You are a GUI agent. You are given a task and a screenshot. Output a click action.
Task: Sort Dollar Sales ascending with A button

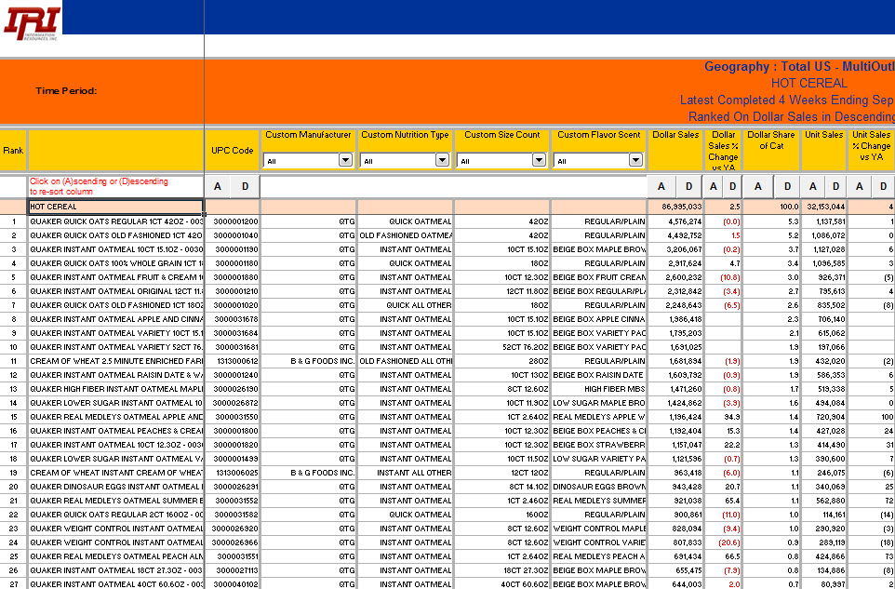661,187
